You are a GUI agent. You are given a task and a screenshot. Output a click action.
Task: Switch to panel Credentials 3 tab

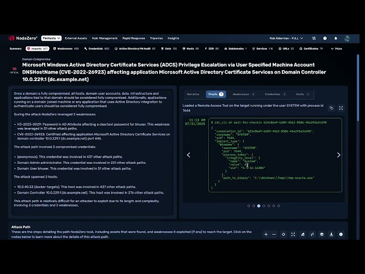[x=275, y=94]
